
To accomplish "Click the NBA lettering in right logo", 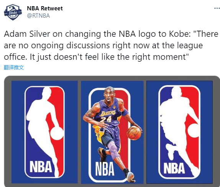I will [x=174, y=168].
